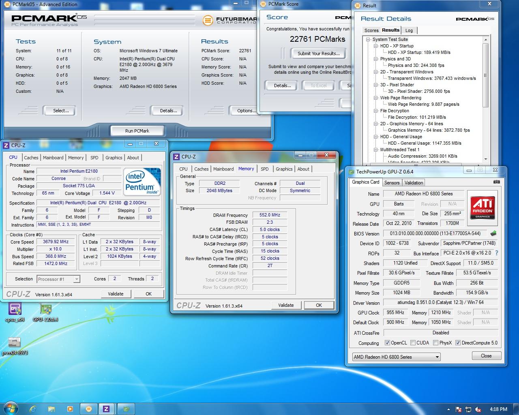Click the network tray icon

[468, 409]
